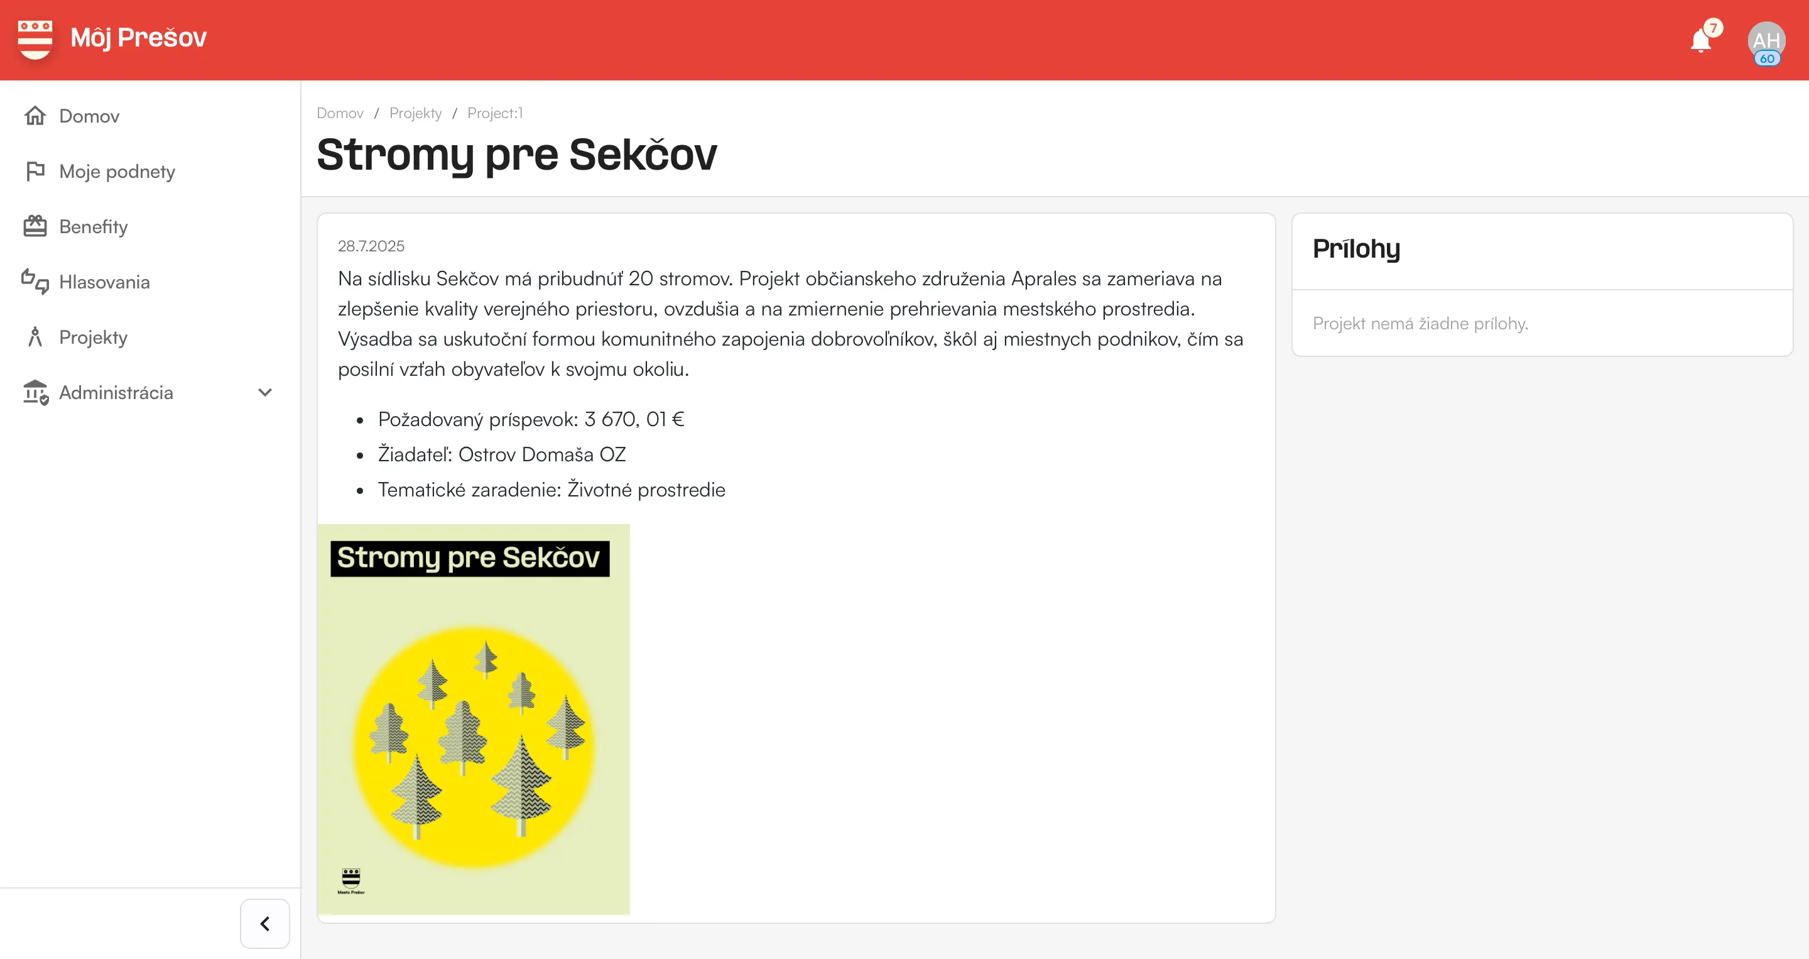Select the Benefity gift icon
1809x959 pixels.
(x=35, y=226)
